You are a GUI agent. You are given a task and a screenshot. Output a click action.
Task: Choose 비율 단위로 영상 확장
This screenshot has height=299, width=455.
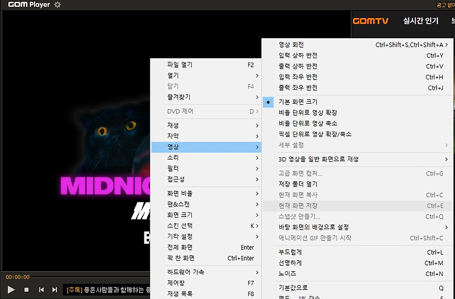pos(357,113)
